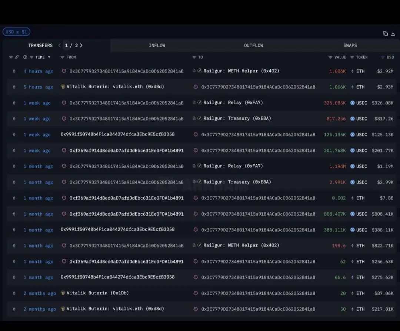Click the Vitalik avatar icon in 5 hours ago row

click(x=63, y=87)
